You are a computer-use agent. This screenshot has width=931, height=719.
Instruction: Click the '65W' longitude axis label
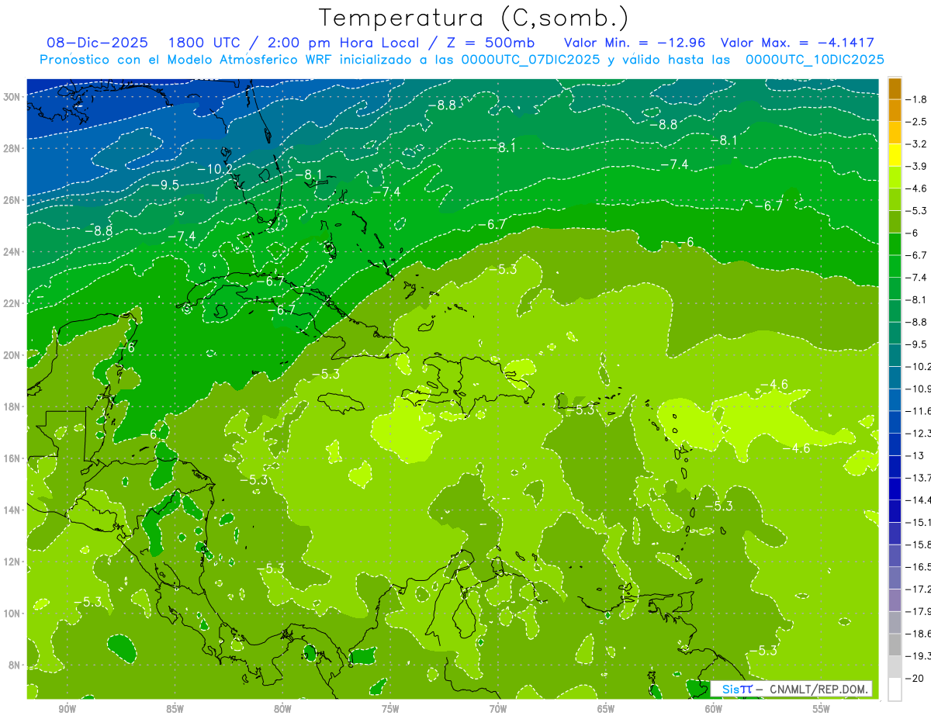click(x=606, y=709)
